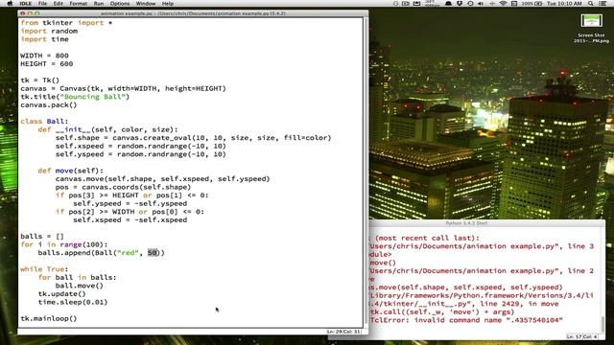This screenshot has width=614, height=345.
Task: Click the volume speaker icon
Action: pos(481,3)
